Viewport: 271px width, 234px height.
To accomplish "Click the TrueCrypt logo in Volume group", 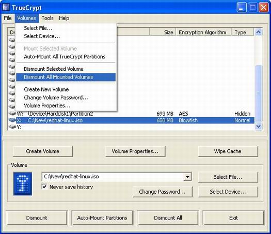I will (23, 184).
